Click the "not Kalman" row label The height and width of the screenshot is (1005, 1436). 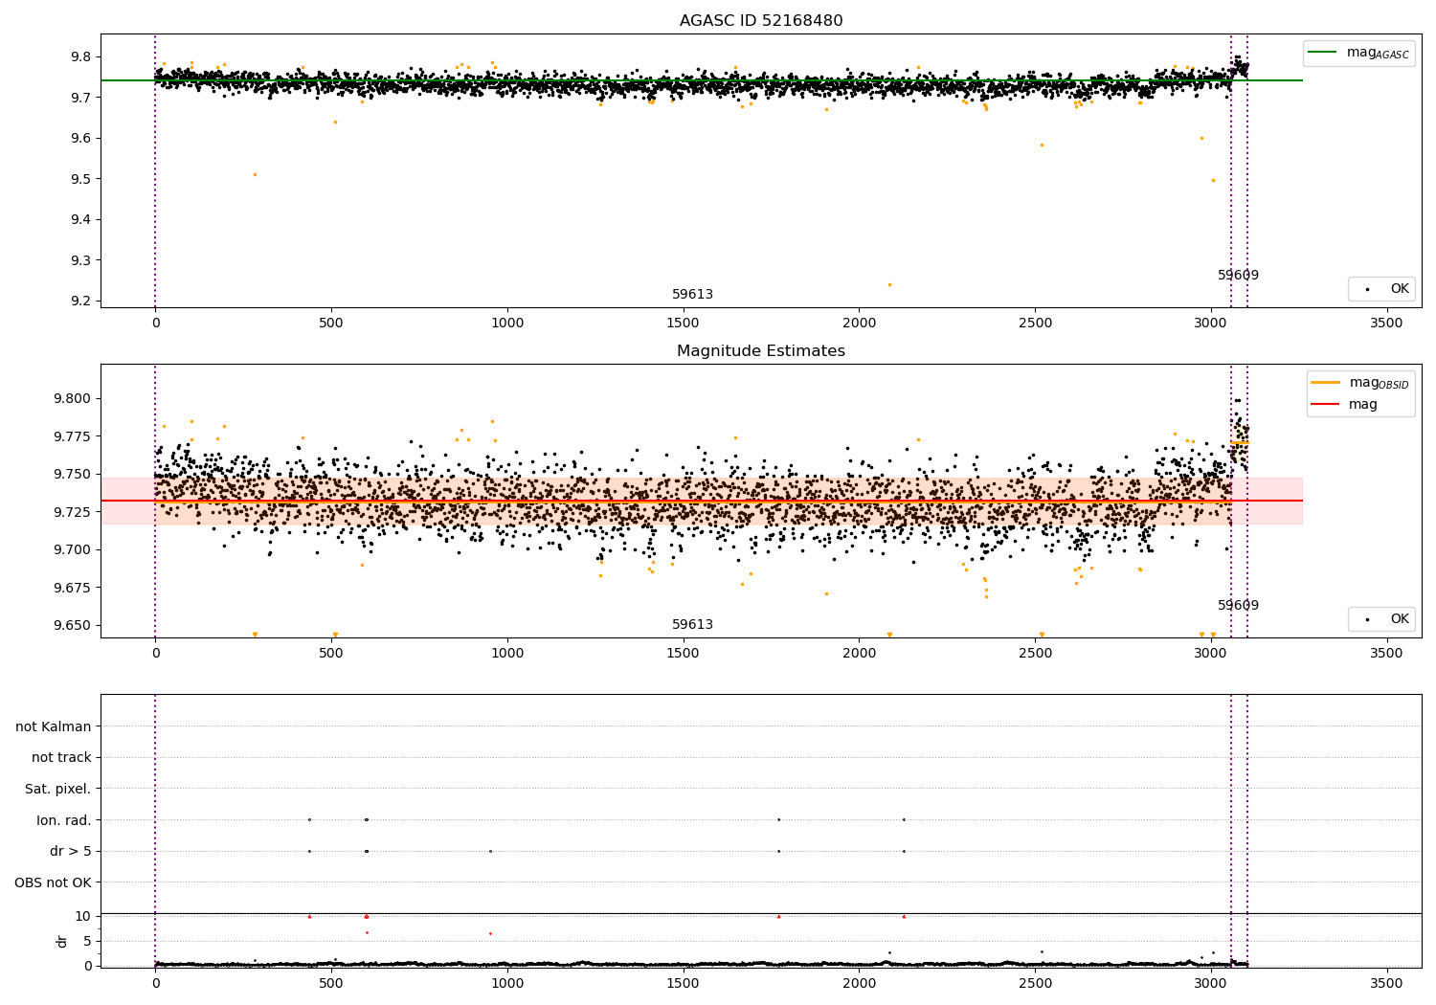point(54,726)
